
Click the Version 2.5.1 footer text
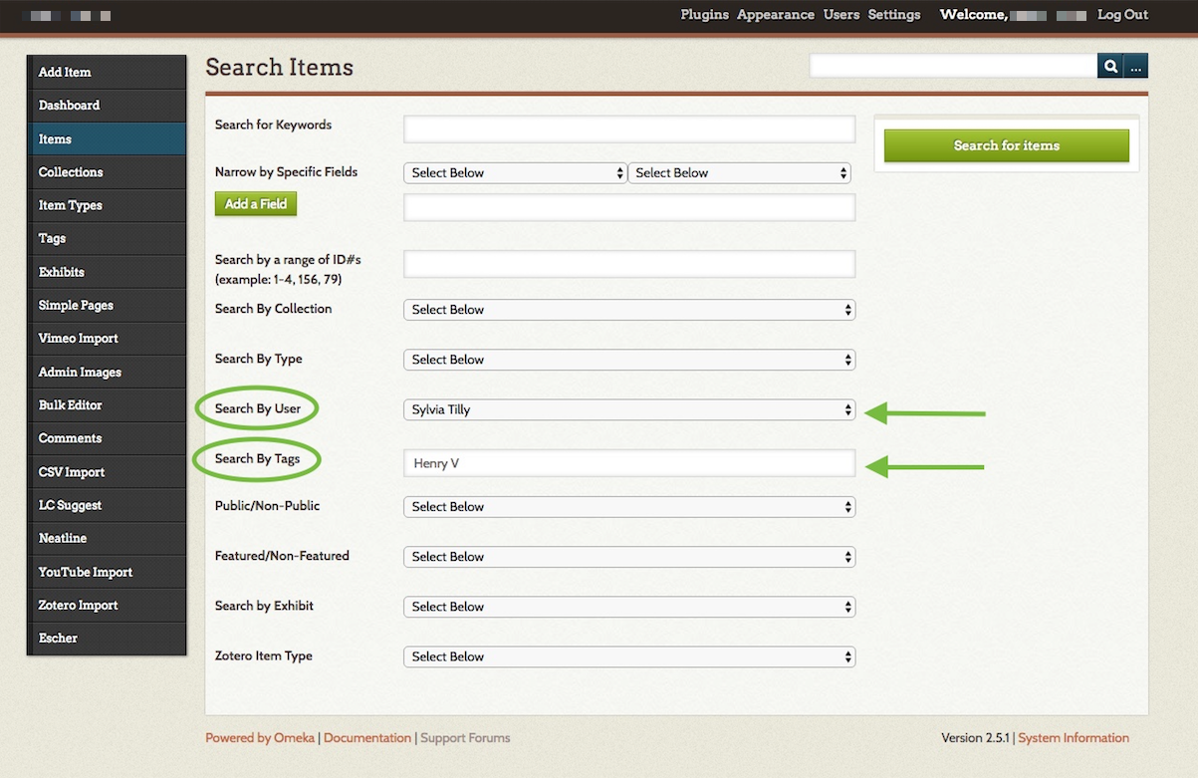tap(975, 738)
